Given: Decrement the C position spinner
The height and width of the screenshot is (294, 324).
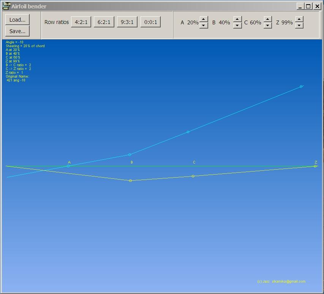Looking at the screenshot, I should [x=268, y=25].
